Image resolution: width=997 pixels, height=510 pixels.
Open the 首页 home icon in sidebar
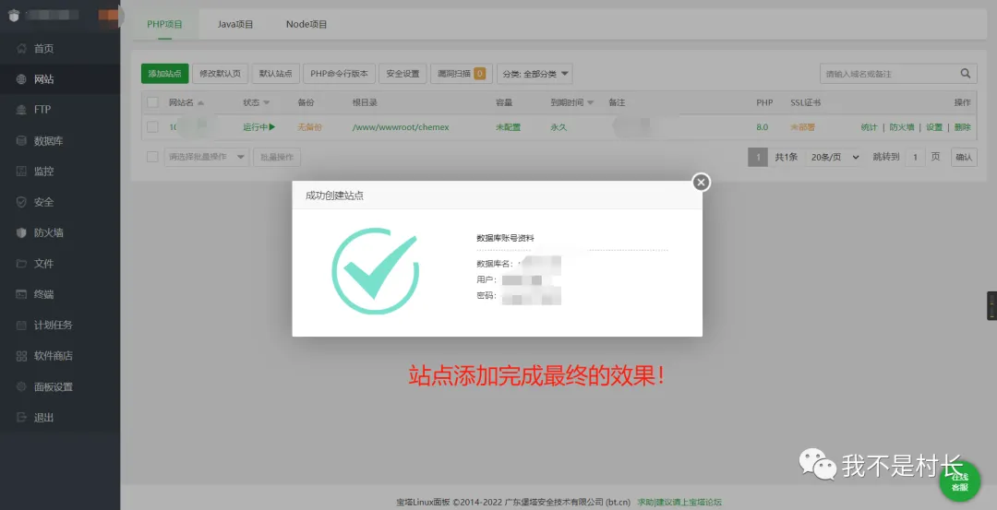(x=21, y=48)
